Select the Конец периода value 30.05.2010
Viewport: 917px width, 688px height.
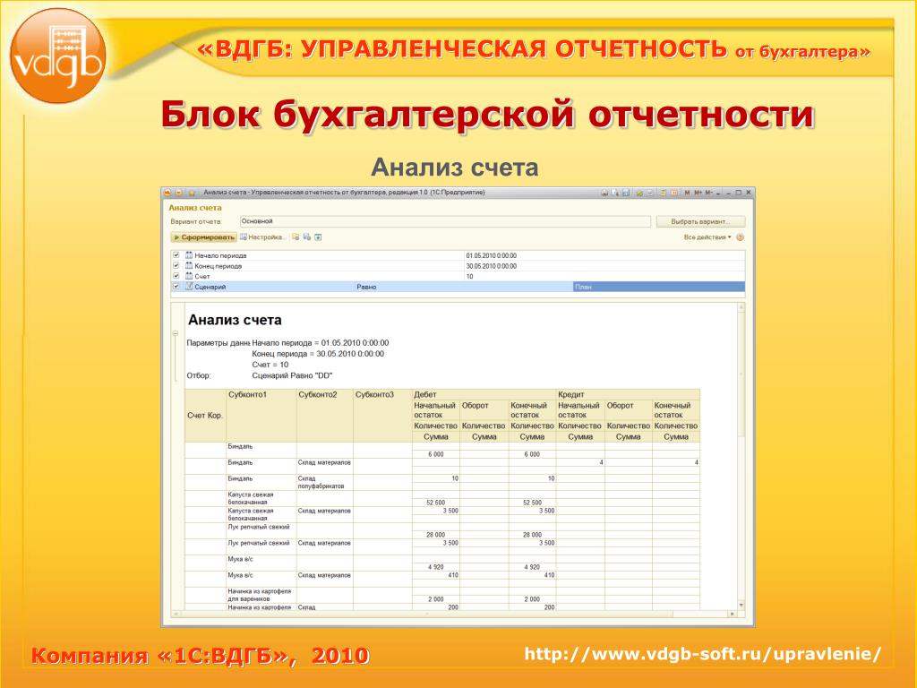tap(492, 266)
